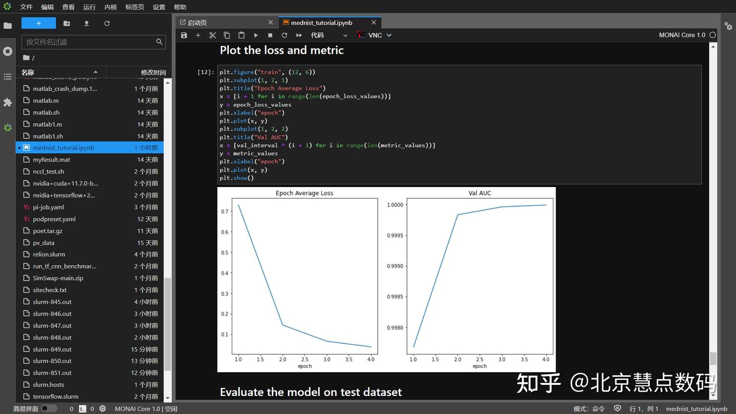Cut selected cell with the scissors icon

pyautogui.click(x=213, y=35)
